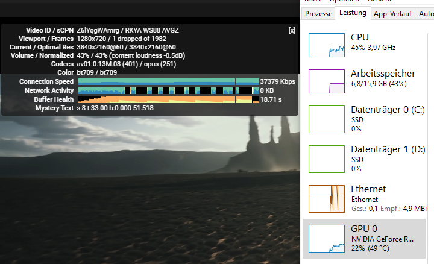Close the stats overlay with [x]
The height and width of the screenshot is (264, 434).
tap(292, 31)
